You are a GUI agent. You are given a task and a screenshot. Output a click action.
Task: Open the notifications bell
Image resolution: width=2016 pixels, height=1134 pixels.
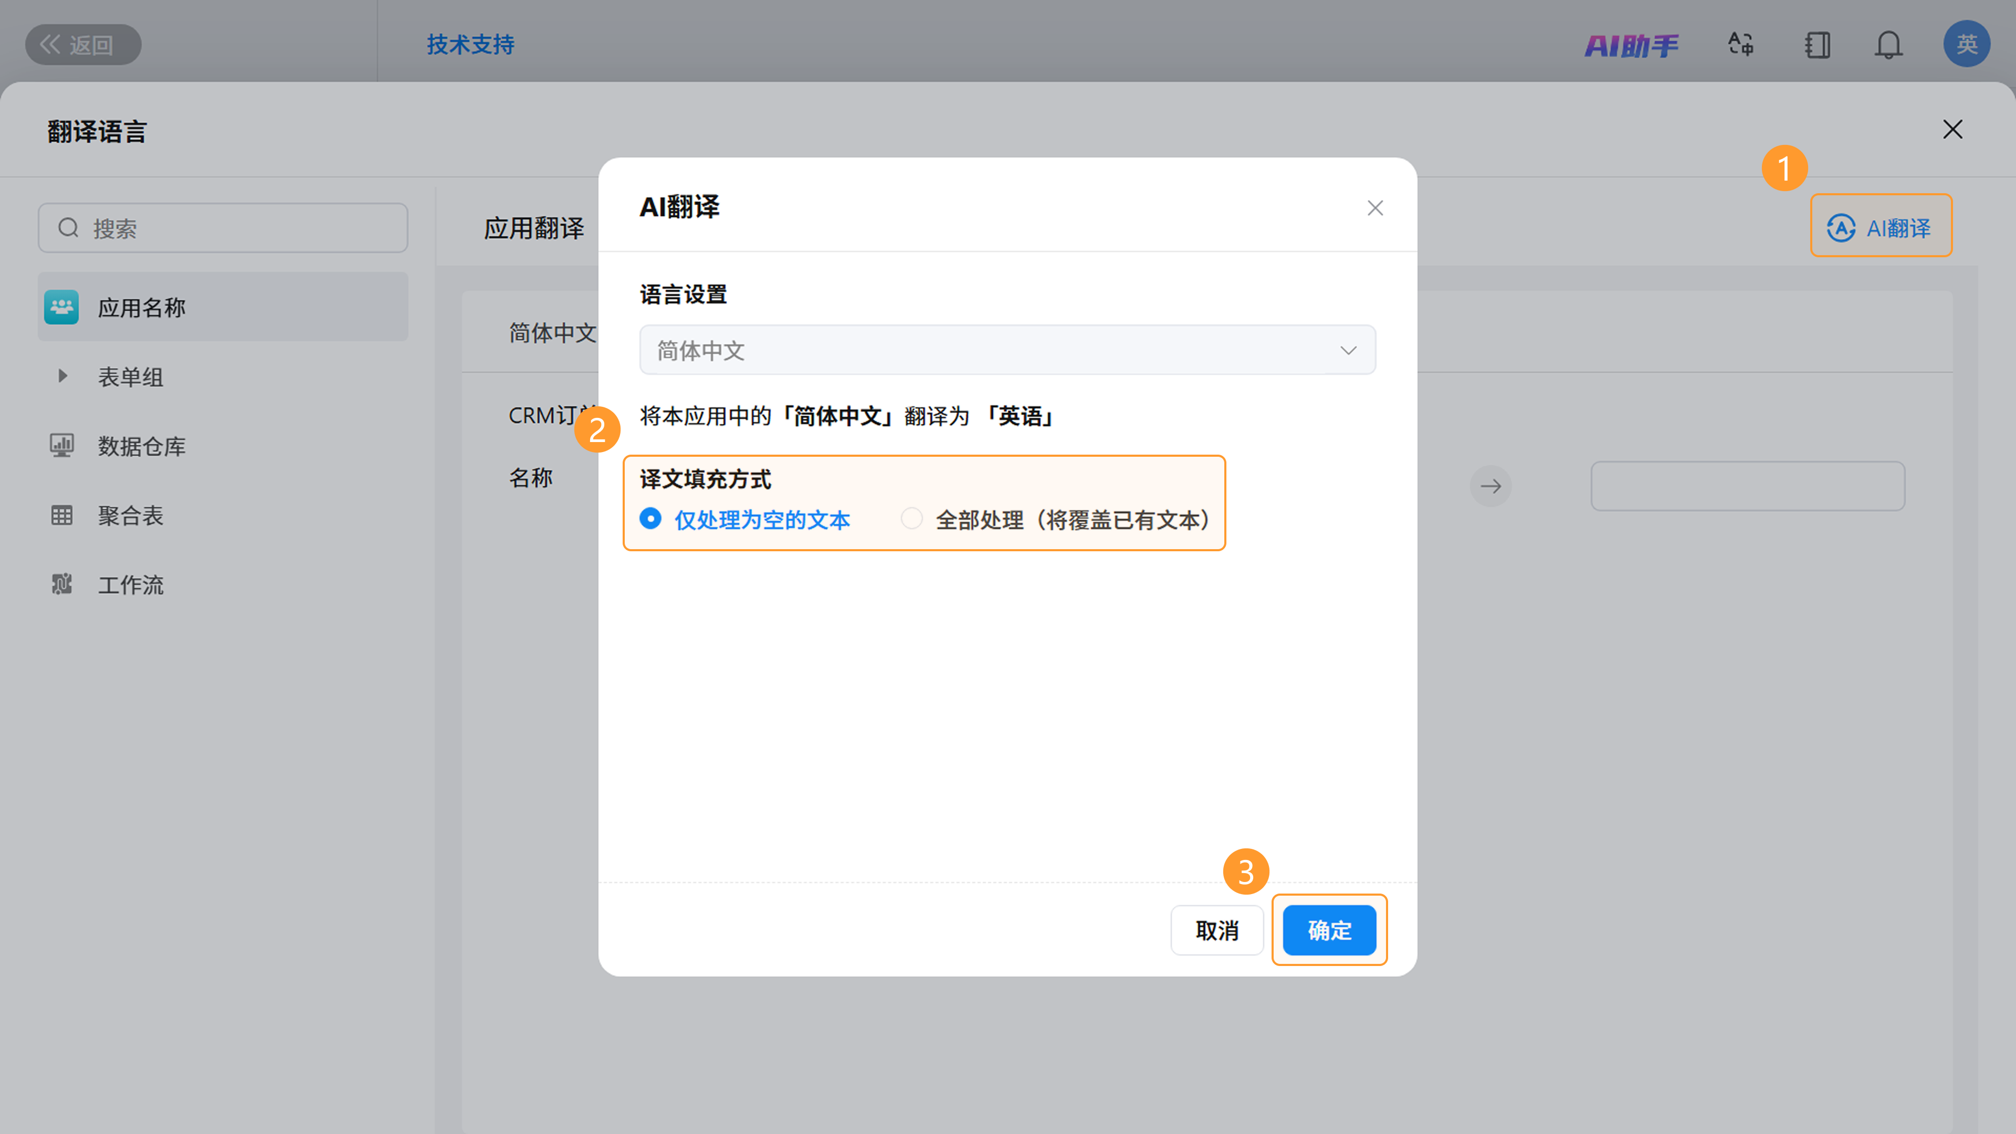(1888, 45)
